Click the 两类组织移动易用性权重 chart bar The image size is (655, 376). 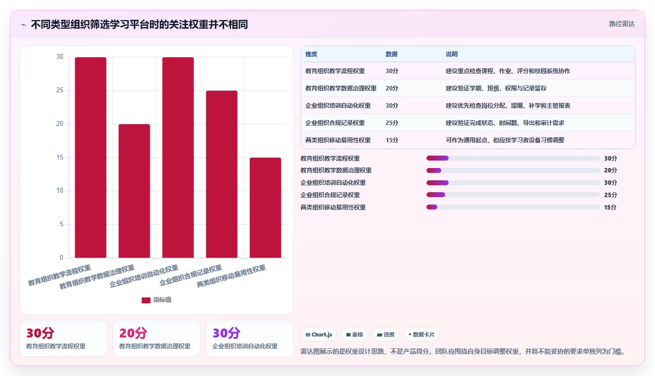click(266, 208)
